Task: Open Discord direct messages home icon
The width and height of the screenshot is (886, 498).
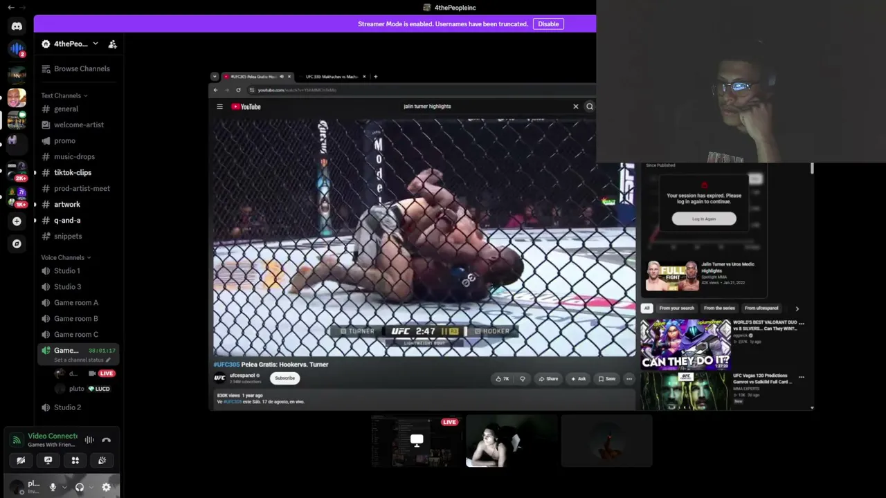Action: (17, 26)
